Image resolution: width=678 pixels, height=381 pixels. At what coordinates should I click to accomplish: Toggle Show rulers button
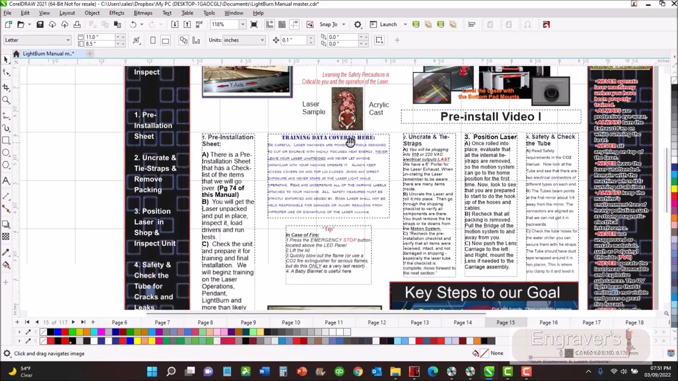pyautogui.click(x=270, y=24)
